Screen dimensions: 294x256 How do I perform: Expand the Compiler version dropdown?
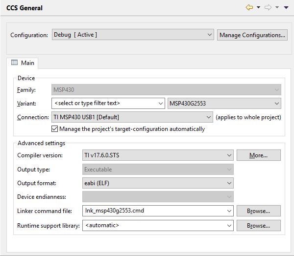click(x=229, y=155)
